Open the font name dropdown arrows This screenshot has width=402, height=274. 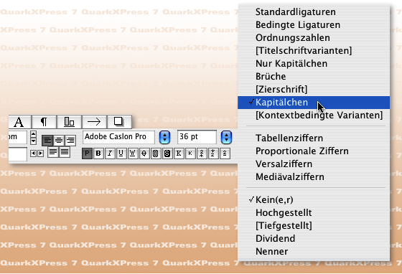[x=164, y=137]
